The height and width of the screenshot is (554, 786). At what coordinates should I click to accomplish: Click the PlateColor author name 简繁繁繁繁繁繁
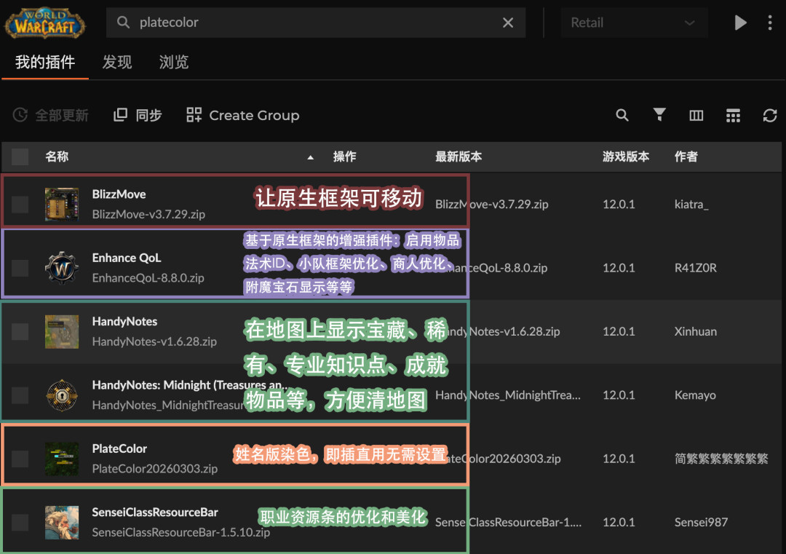[721, 459]
